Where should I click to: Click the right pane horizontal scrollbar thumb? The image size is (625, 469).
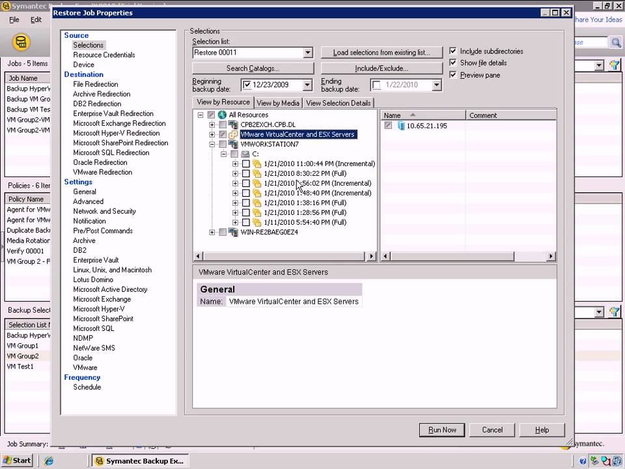pyautogui.click(x=452, y=256)
